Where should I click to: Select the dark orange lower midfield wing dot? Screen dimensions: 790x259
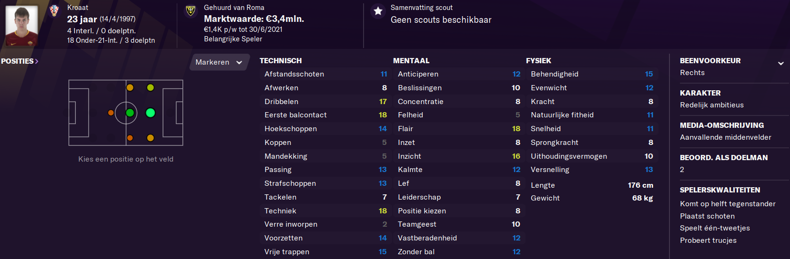(130, 138)
